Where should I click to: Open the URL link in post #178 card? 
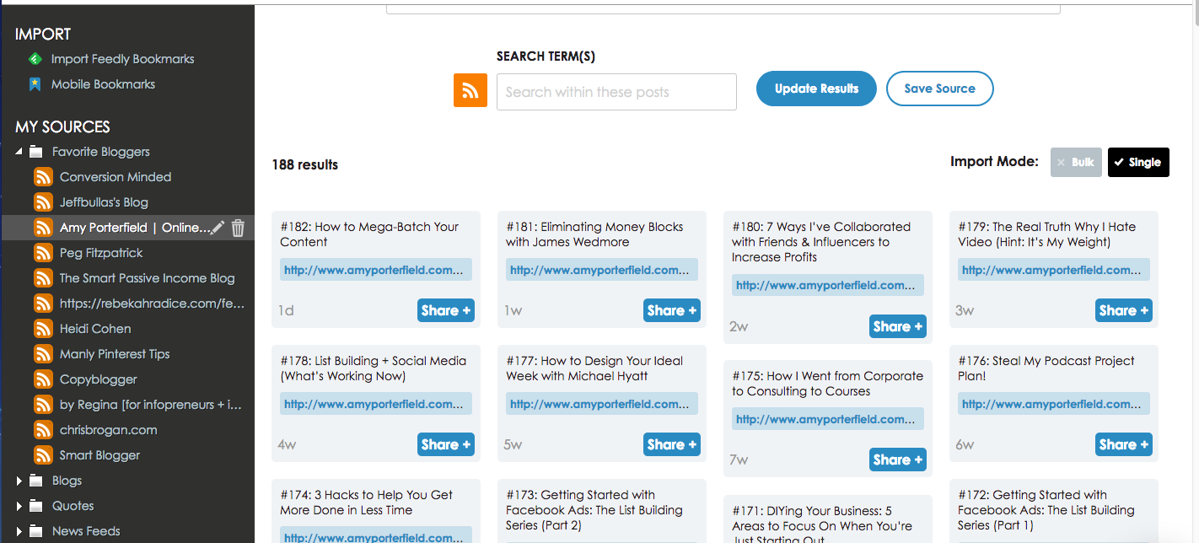(376, 404)
